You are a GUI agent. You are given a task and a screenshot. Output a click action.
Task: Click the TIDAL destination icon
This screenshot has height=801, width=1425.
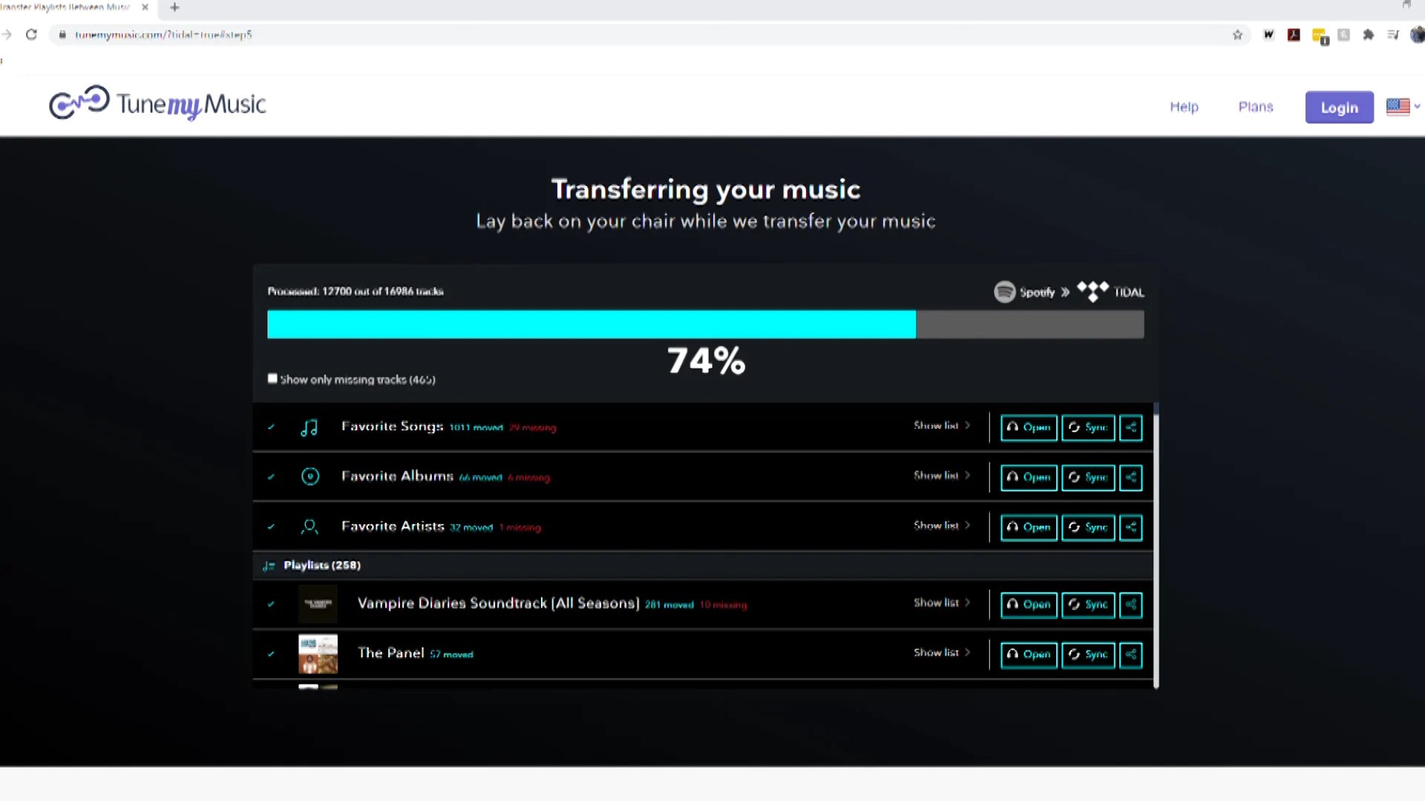[1092, 291]
